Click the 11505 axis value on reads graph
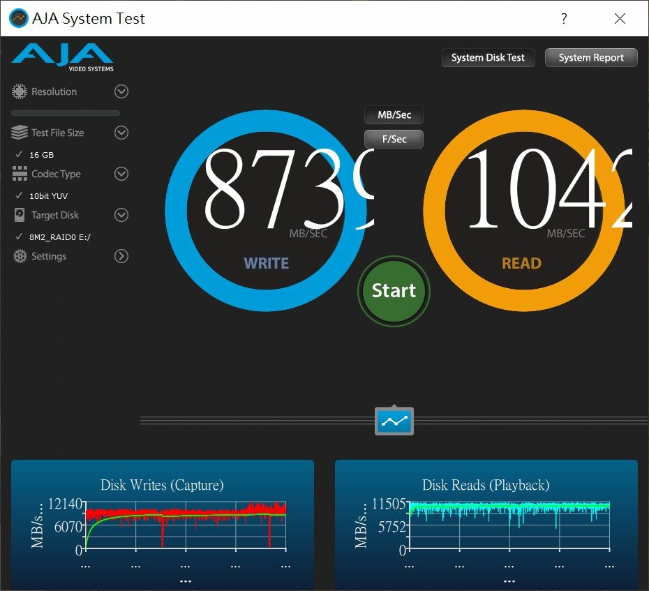Image resolution: width=649 pixels, height=591 pixels. tap(389, 504)
